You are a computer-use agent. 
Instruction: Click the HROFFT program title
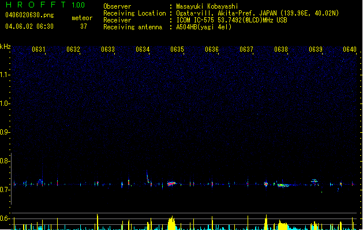(x=36, y=5)
